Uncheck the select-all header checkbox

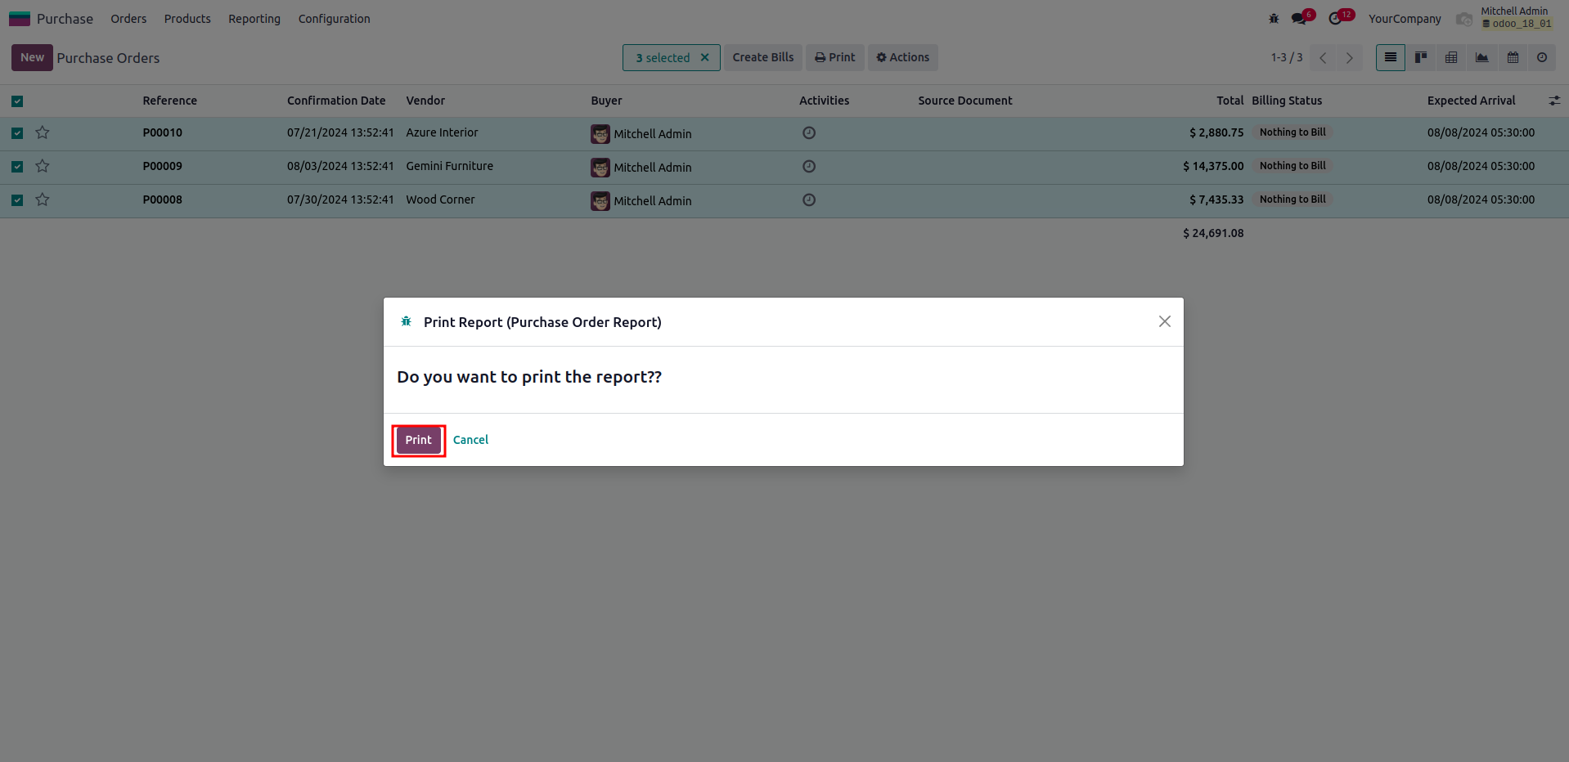coord(17,101)
